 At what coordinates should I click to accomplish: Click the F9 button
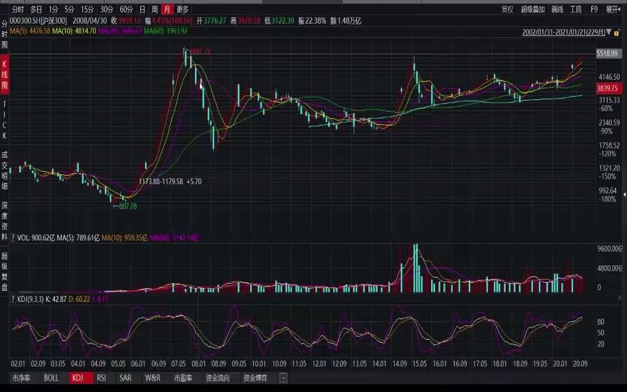tap(594, 9)
